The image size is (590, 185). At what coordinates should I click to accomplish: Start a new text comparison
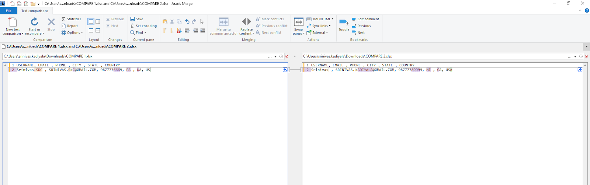click(x=13, y=26)
